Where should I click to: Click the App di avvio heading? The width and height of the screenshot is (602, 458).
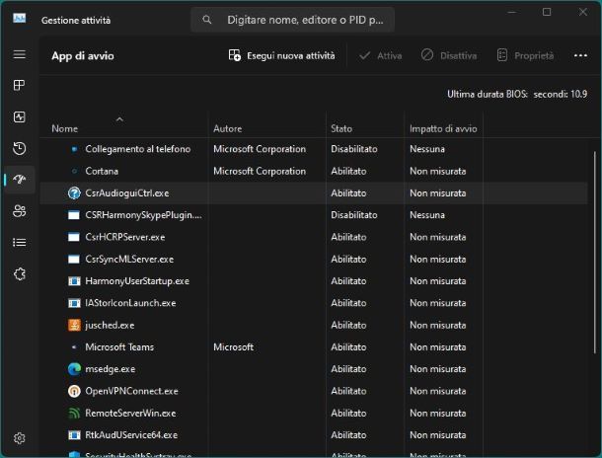pyautogui.click(x=83, y=56)
